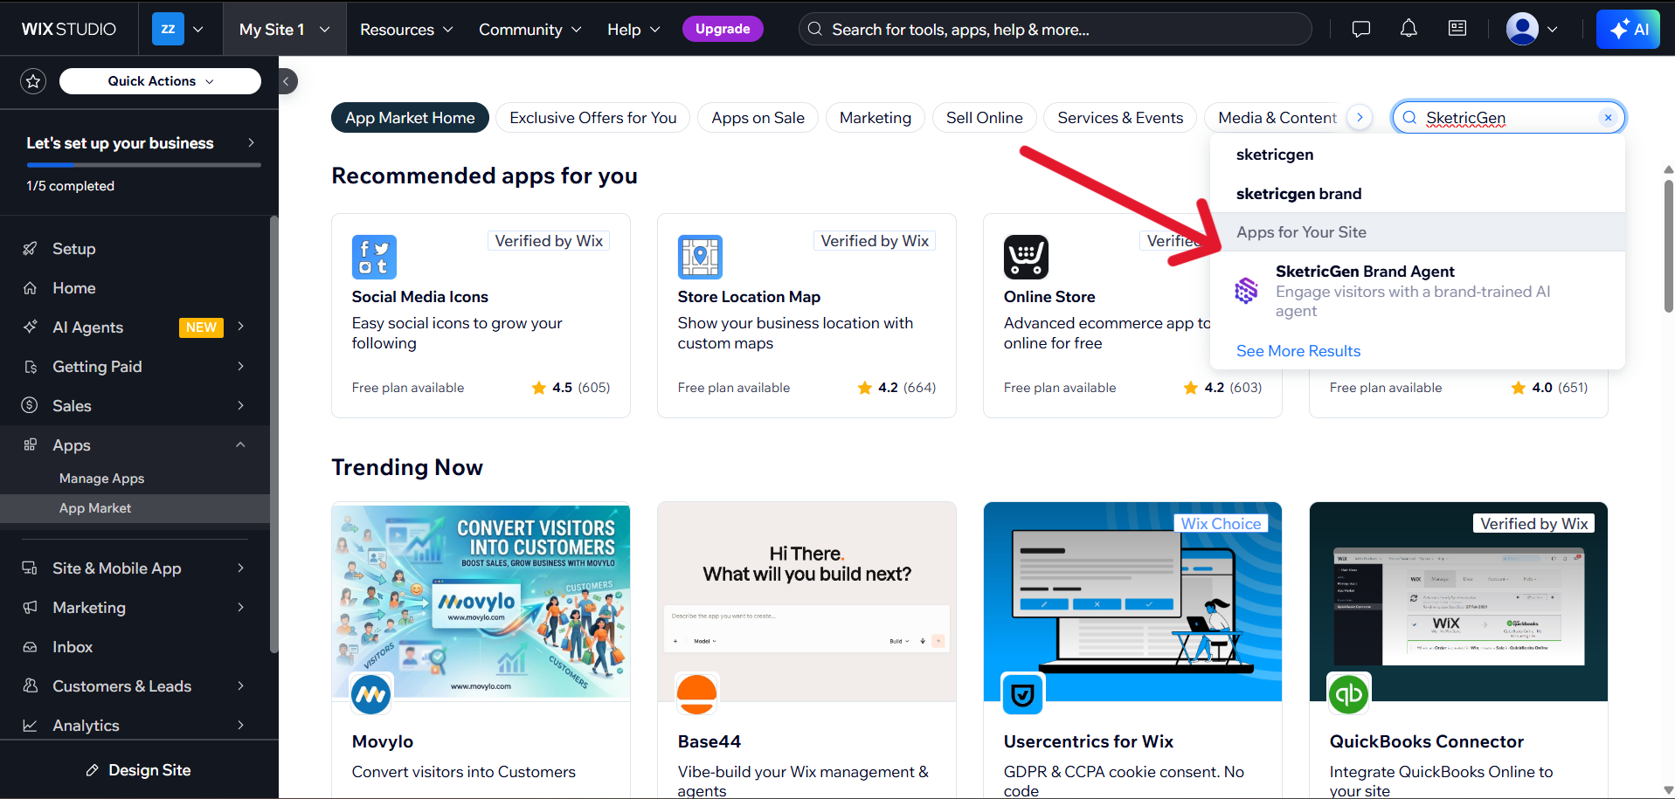The width and height of the screenshot is (1675, 799).
Task: Clear the SketricGen search text
Action: 1608,118
